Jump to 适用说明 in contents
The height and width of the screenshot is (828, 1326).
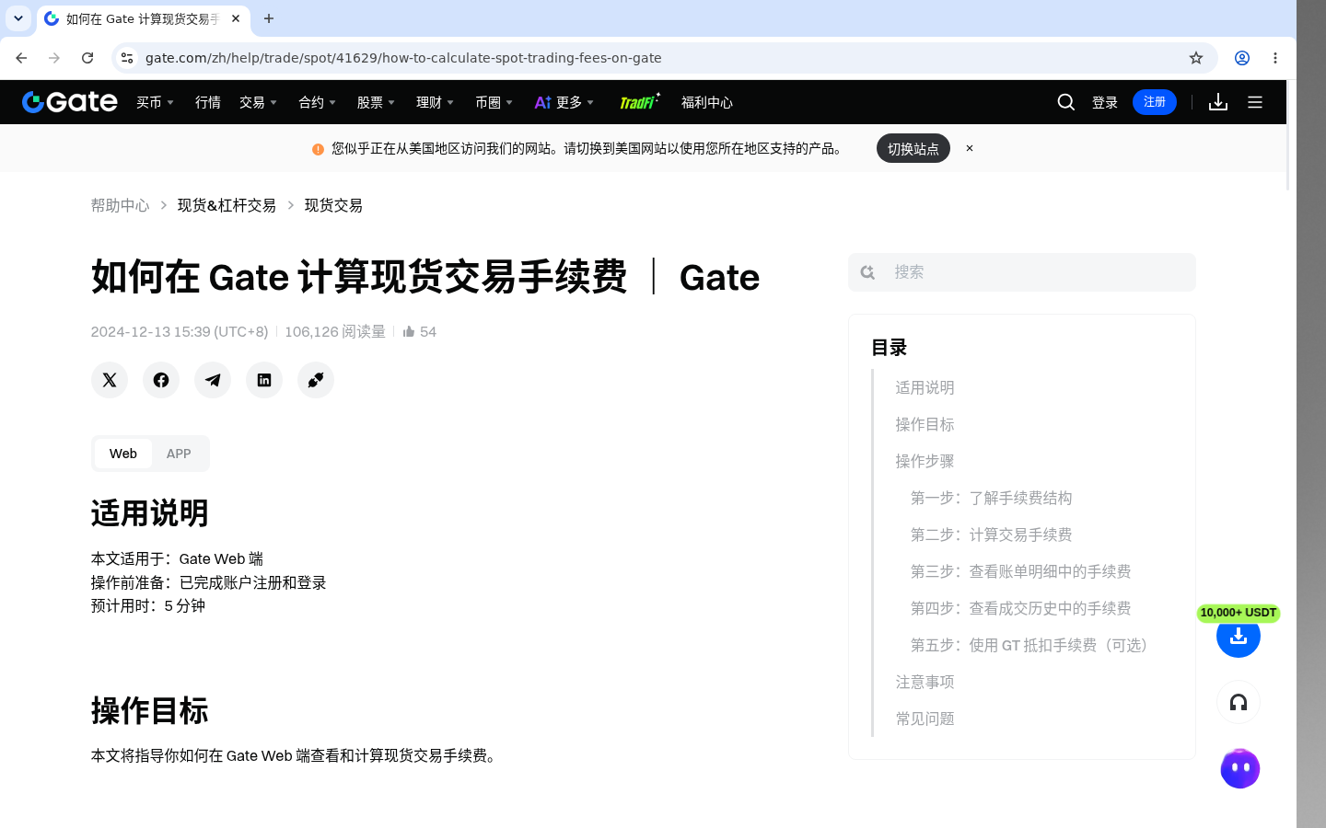[x=925, y=387]
